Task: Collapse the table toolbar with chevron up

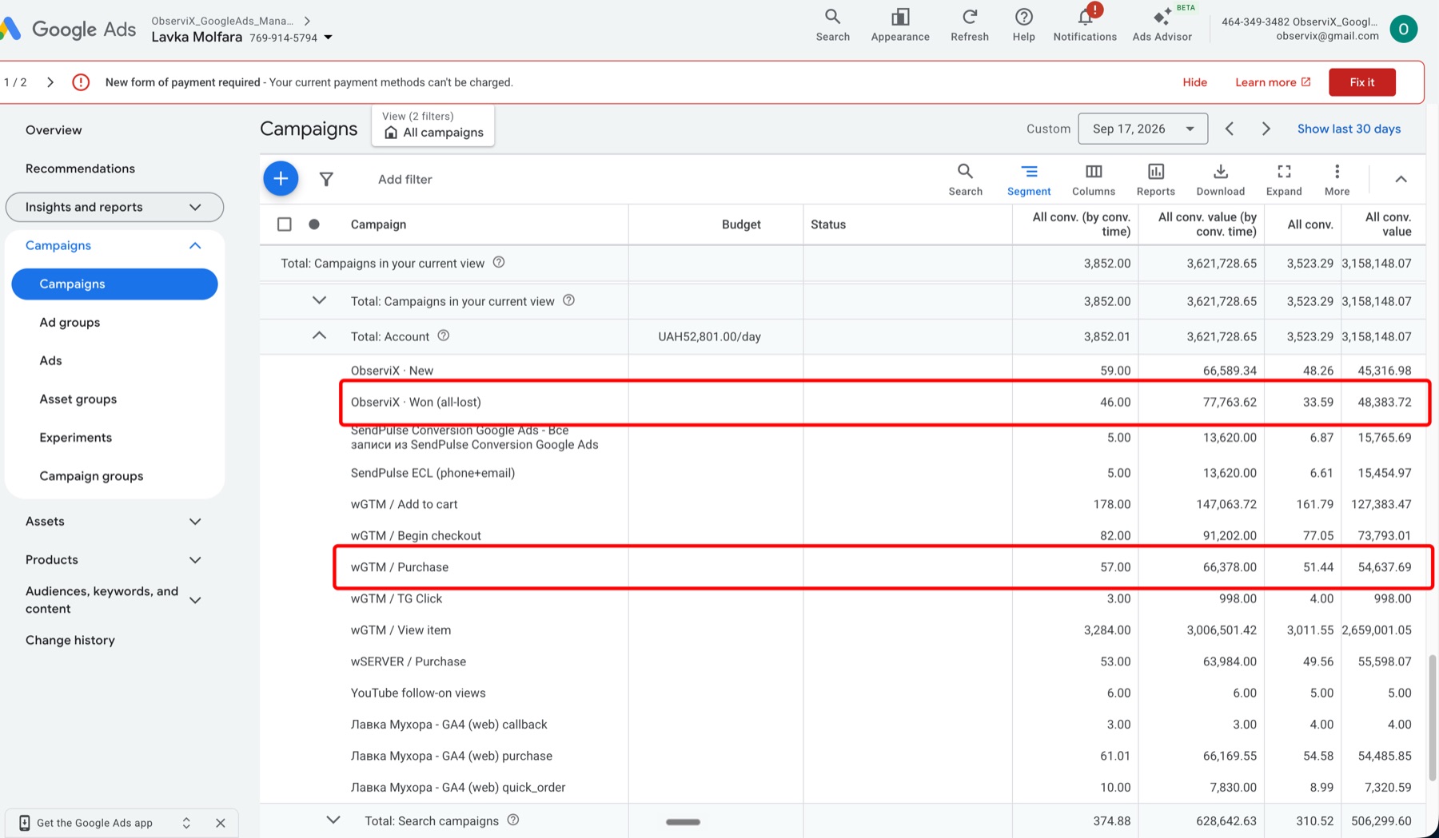Action: 1401,179
